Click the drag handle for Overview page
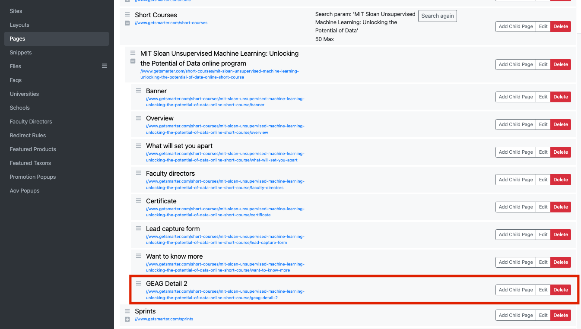Screen dimensions: 581x329 tap(138, 118)
